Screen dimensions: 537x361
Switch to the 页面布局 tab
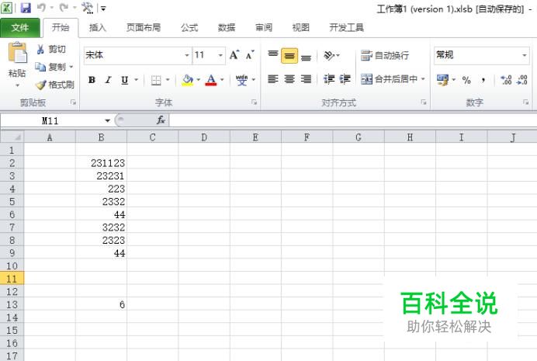coord(144,27)
